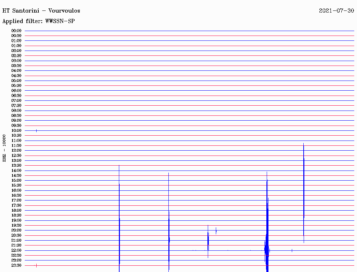The image size is (357, 272).
Task: Click the 15:30 time label
Action: pyautogui.click(x=16, y=186)
